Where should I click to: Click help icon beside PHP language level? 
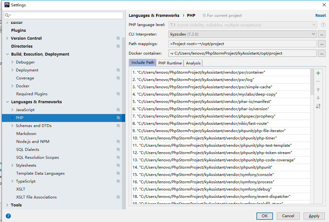(x=323, y=25)
